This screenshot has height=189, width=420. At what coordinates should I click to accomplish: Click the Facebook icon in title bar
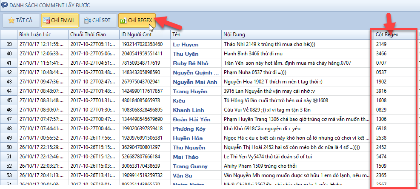pyautogui.click(x=5, y=5)
